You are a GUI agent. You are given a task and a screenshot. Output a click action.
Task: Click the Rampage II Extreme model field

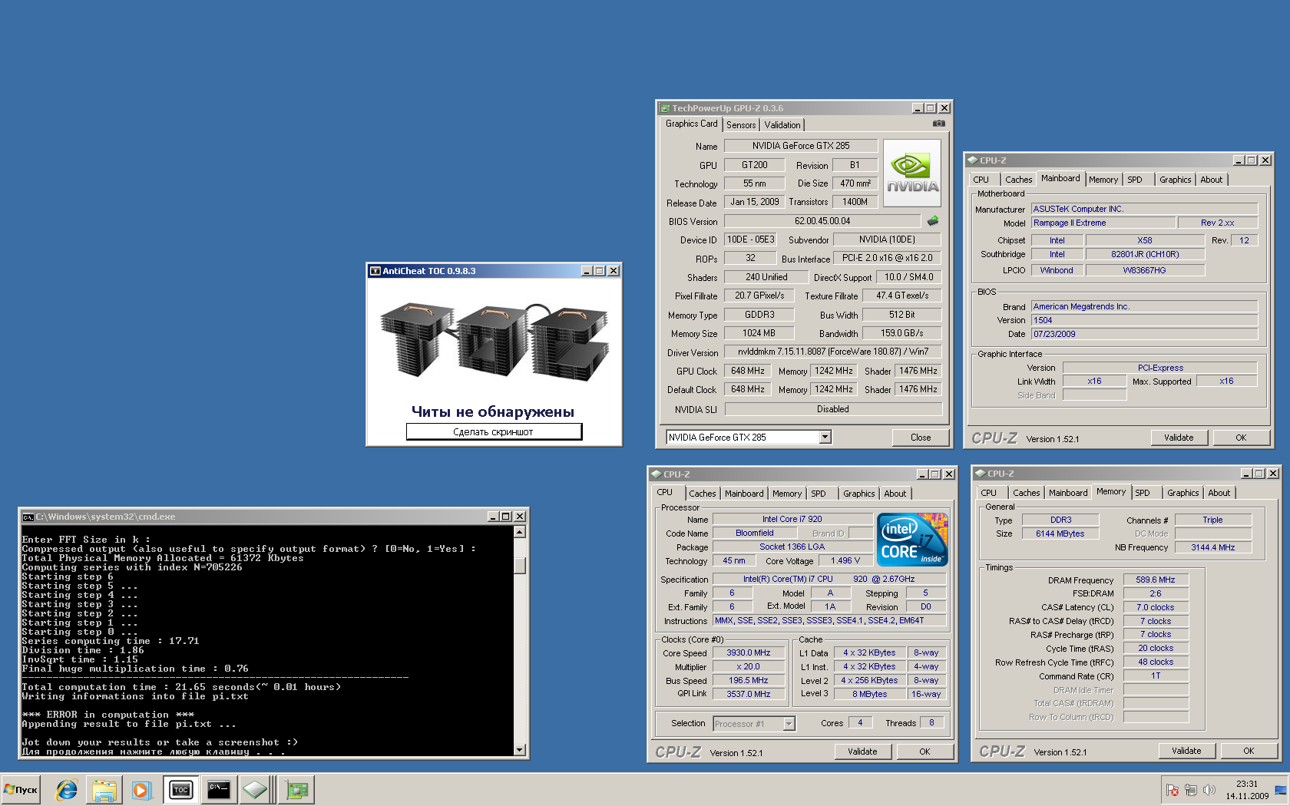click(1103, 223)
